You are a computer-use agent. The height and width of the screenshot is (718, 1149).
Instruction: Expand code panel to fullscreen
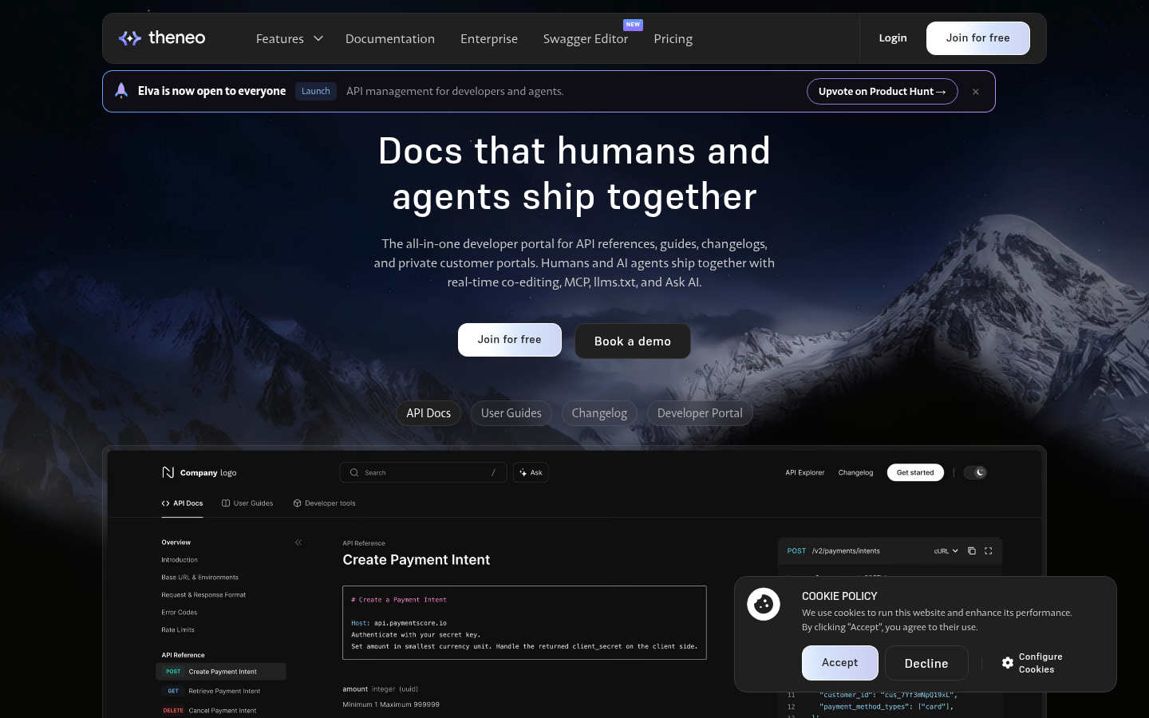pos(989,550)
